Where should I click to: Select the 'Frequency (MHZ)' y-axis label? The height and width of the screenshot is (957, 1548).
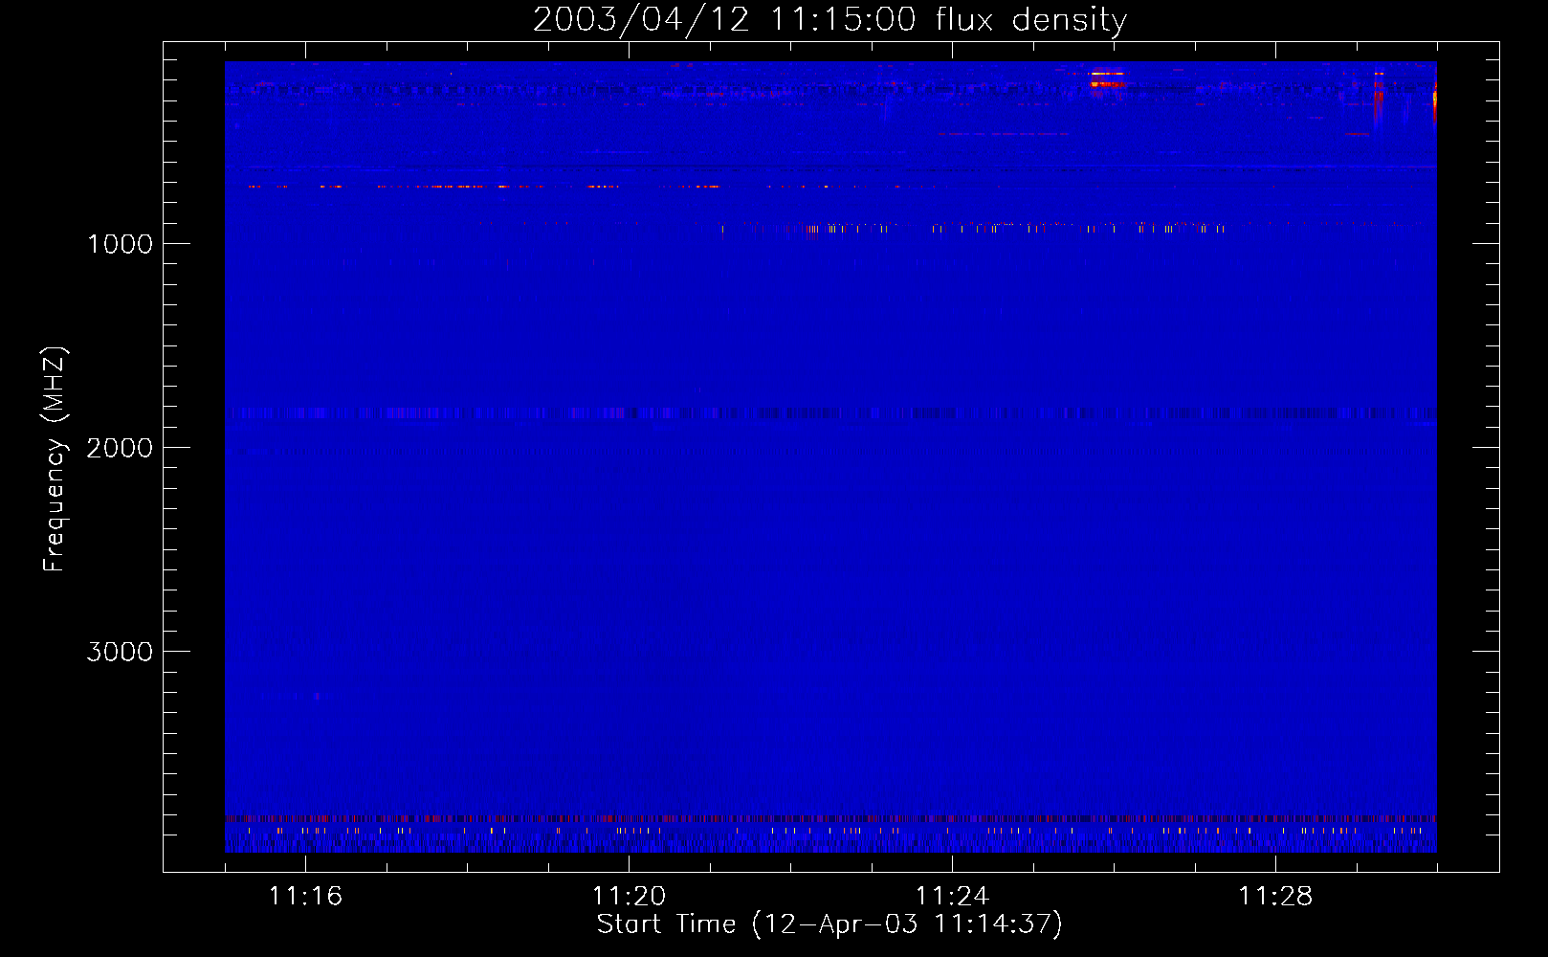(x=55, y=459)
